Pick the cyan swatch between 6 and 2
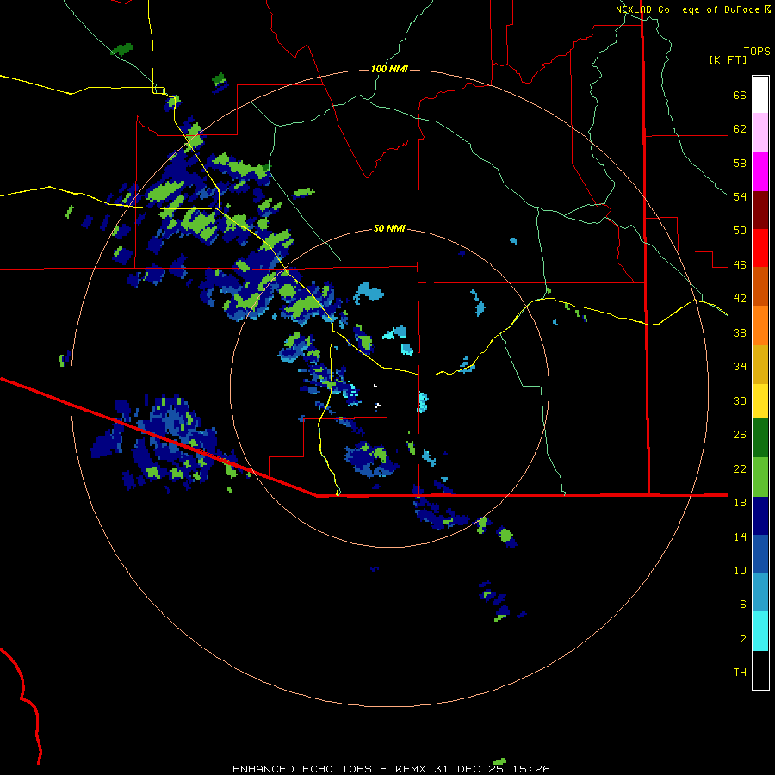The height and width of the screenshot is (775, 775). 760,631
